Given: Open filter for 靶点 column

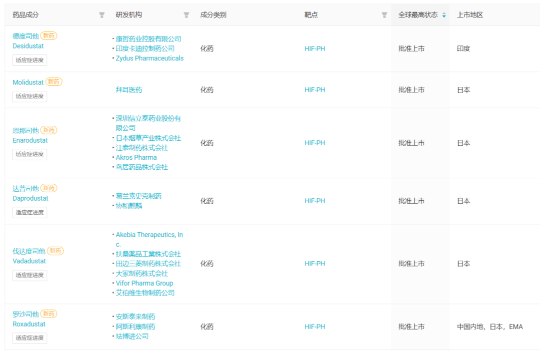Looking at the screenshot, I should point(384,15).
